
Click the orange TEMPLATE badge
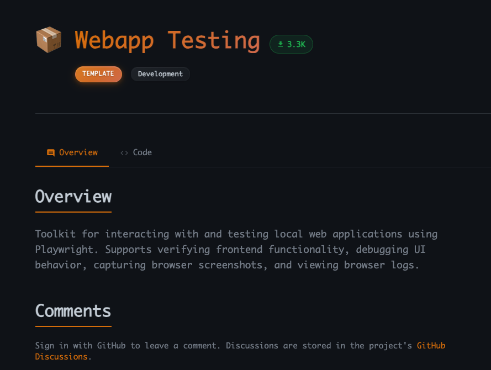[98, 73]
